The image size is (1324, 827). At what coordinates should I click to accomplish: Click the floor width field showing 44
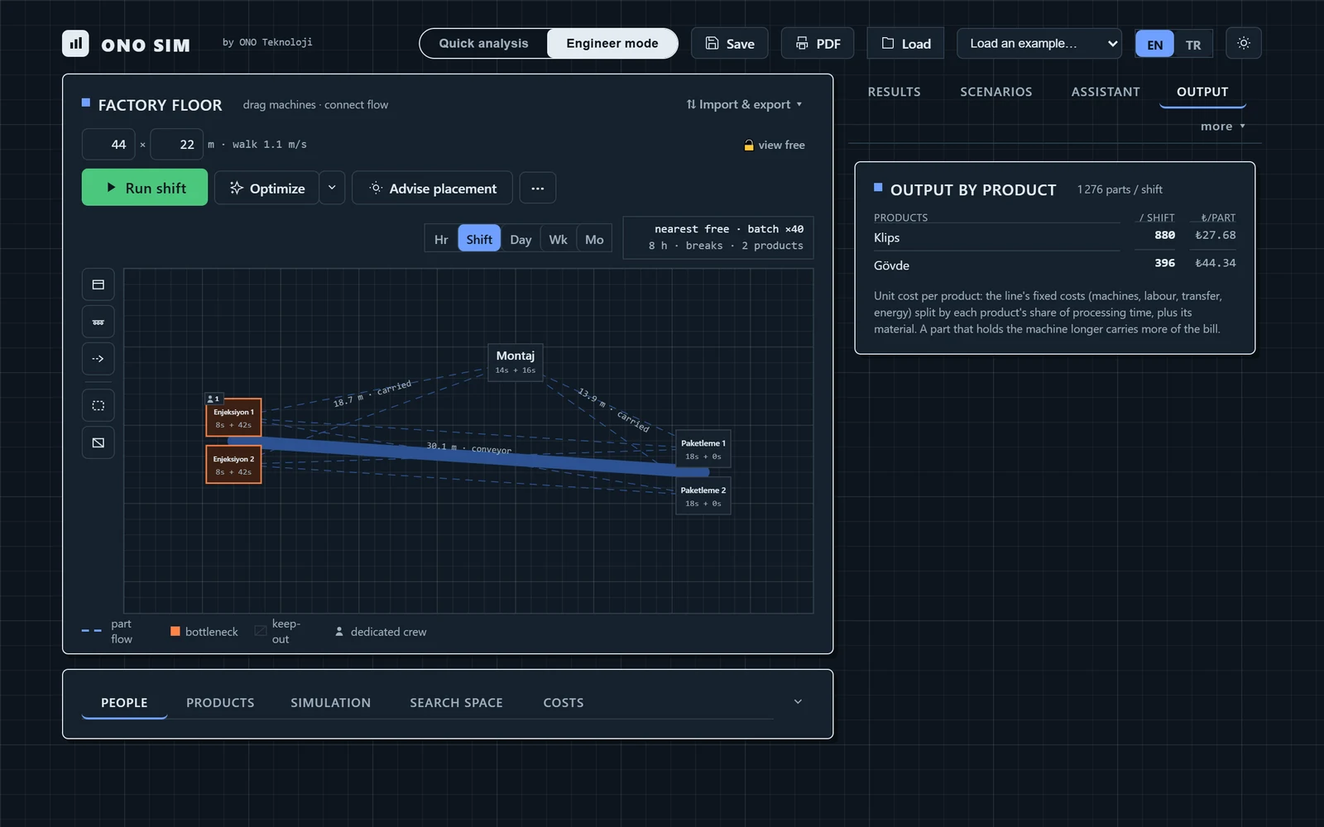[x=108, y=145]
